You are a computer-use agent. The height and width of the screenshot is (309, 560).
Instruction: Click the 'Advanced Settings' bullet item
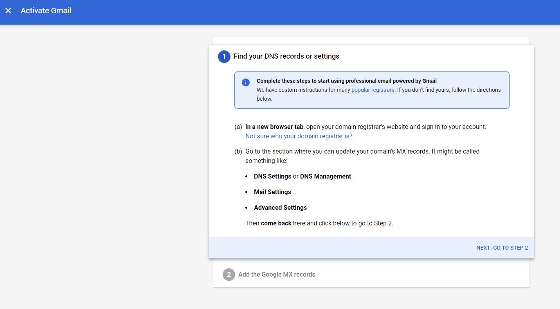click(280, 207)
